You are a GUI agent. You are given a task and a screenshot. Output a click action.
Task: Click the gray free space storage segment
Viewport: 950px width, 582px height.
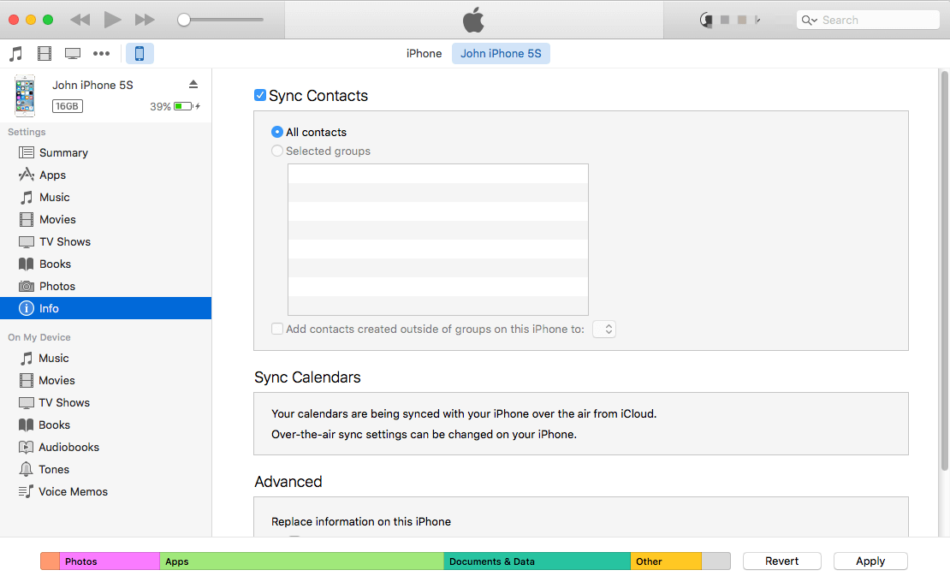point(716,561)
